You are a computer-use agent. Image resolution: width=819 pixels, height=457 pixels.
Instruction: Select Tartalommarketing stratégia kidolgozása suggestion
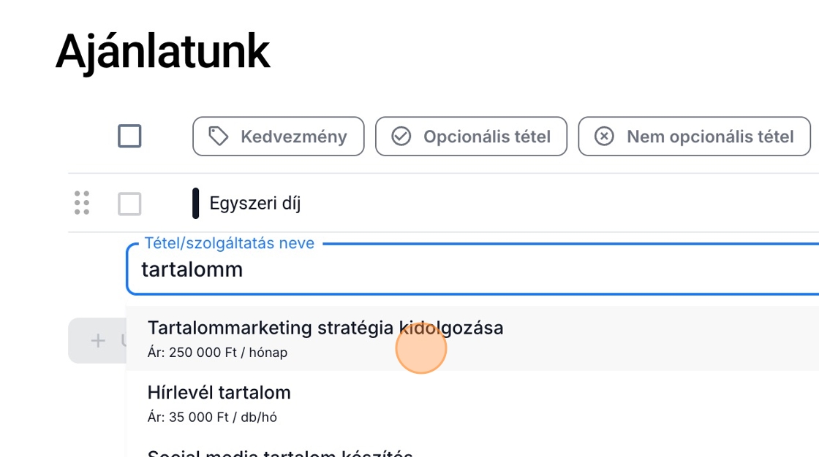[x=325, y=329]
